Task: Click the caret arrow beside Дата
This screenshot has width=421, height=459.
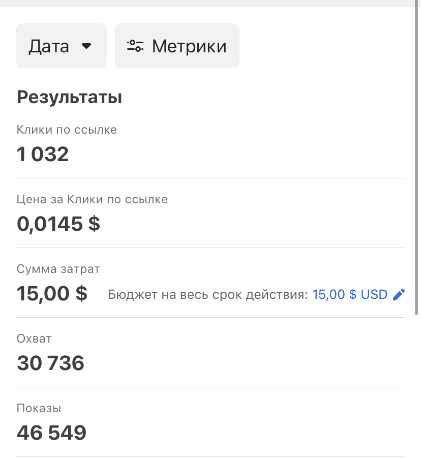Action: tap(86, 46)
